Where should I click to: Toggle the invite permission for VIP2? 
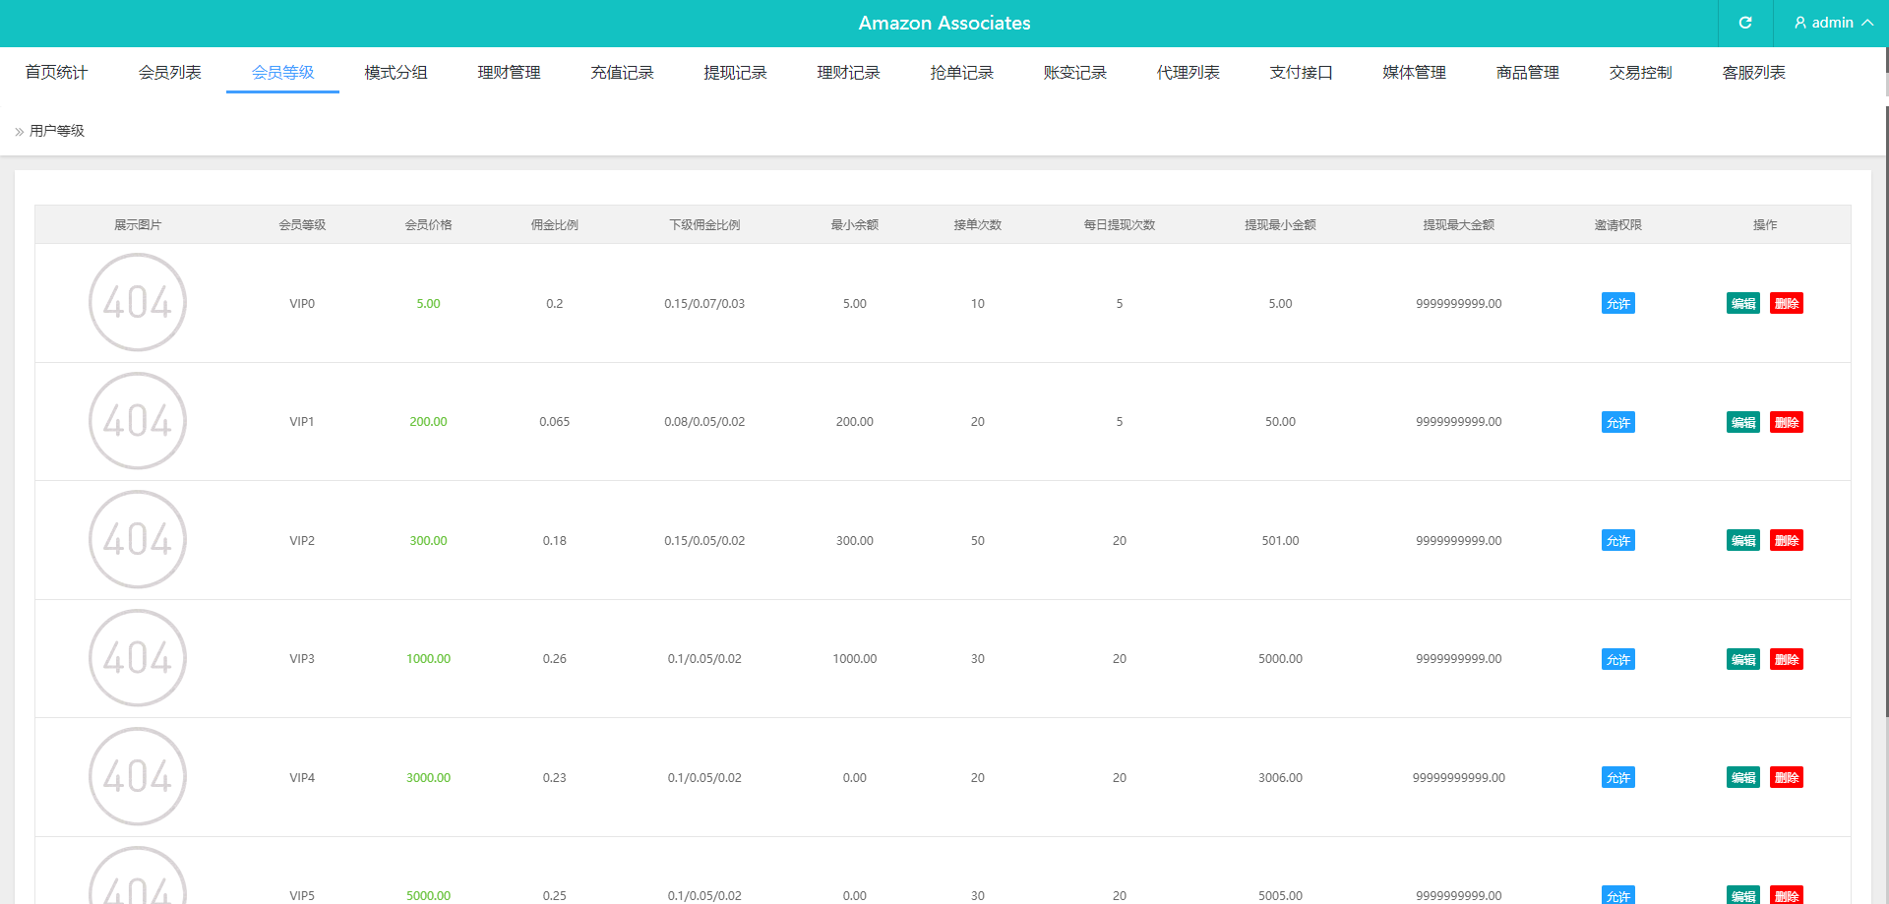coord(1617,541)
